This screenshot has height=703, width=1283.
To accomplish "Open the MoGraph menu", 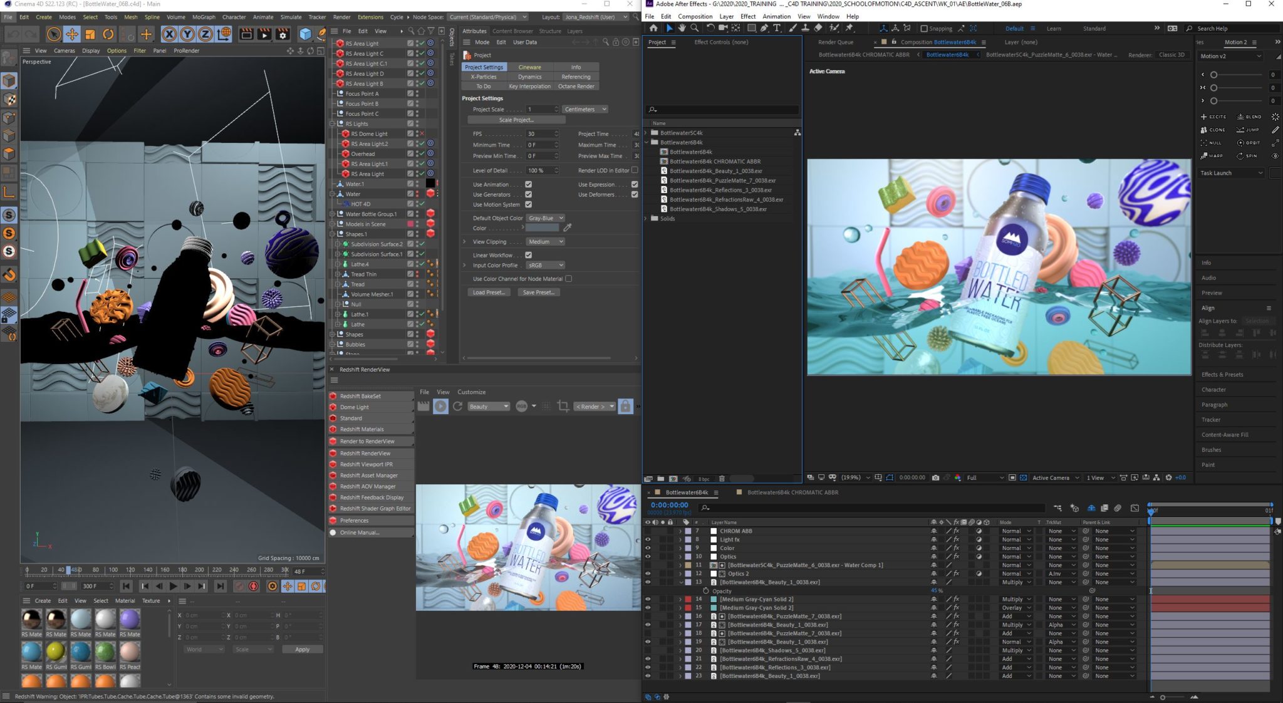I will click(x=203, y=17).
